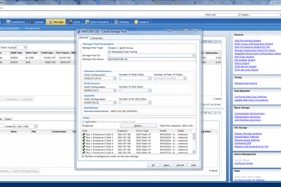
Task: Open the Storage Pool ID dropdown
Action: (x=194, y=56)
